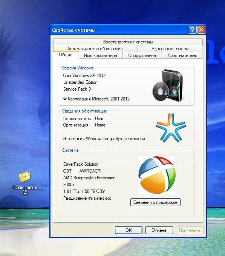Click the AMD Sempron(tm) Processor line
The height and width of the screenshot is (256, 225).
(x=89, y=178)
